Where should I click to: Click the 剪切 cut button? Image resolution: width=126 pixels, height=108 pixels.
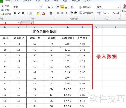(5, 6)
